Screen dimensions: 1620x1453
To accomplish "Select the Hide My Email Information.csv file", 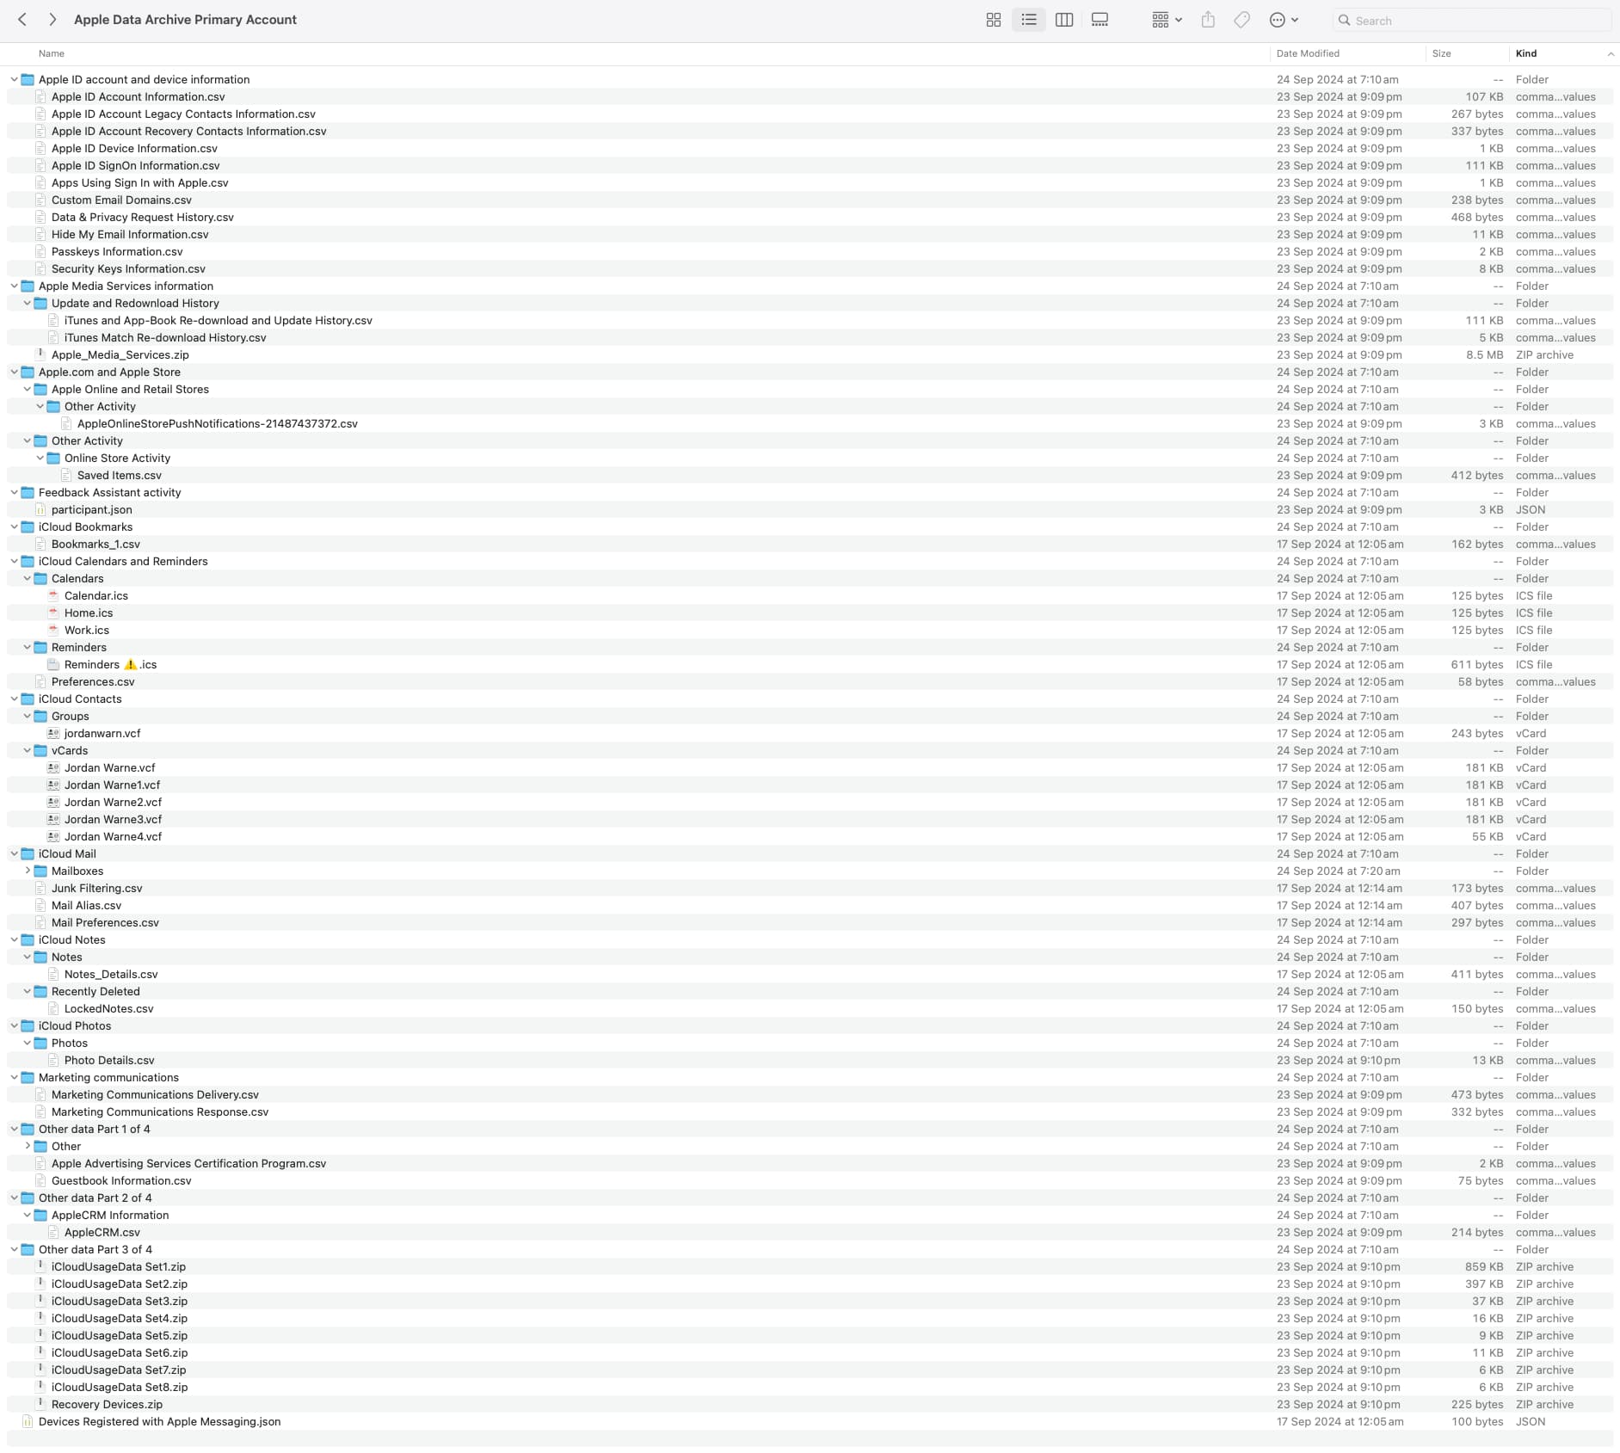I will click(x=130, y=235).
